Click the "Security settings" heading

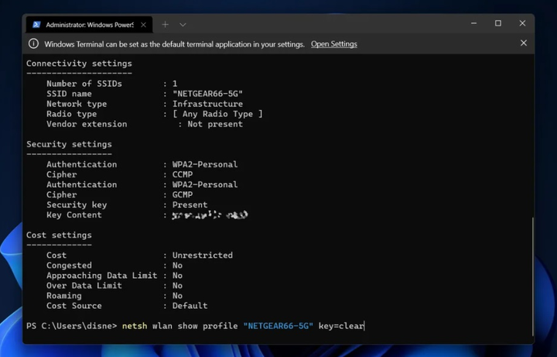pyautogui.click(x=69, y=144)
